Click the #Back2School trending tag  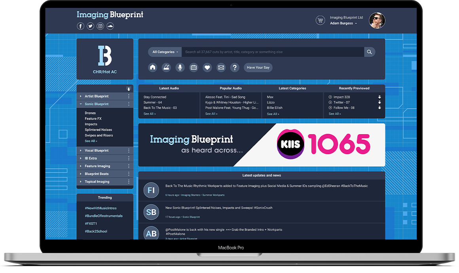click(x=96, y=231)
